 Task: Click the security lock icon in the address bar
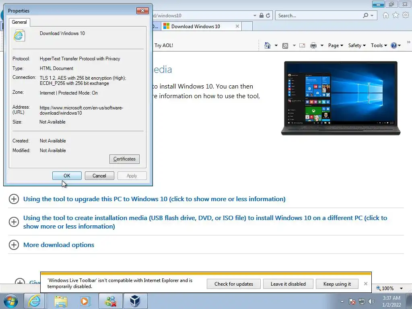click(x=262, y=16)
